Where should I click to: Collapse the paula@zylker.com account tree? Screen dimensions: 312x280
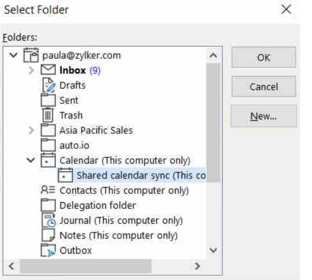click(x=14, y=56)
